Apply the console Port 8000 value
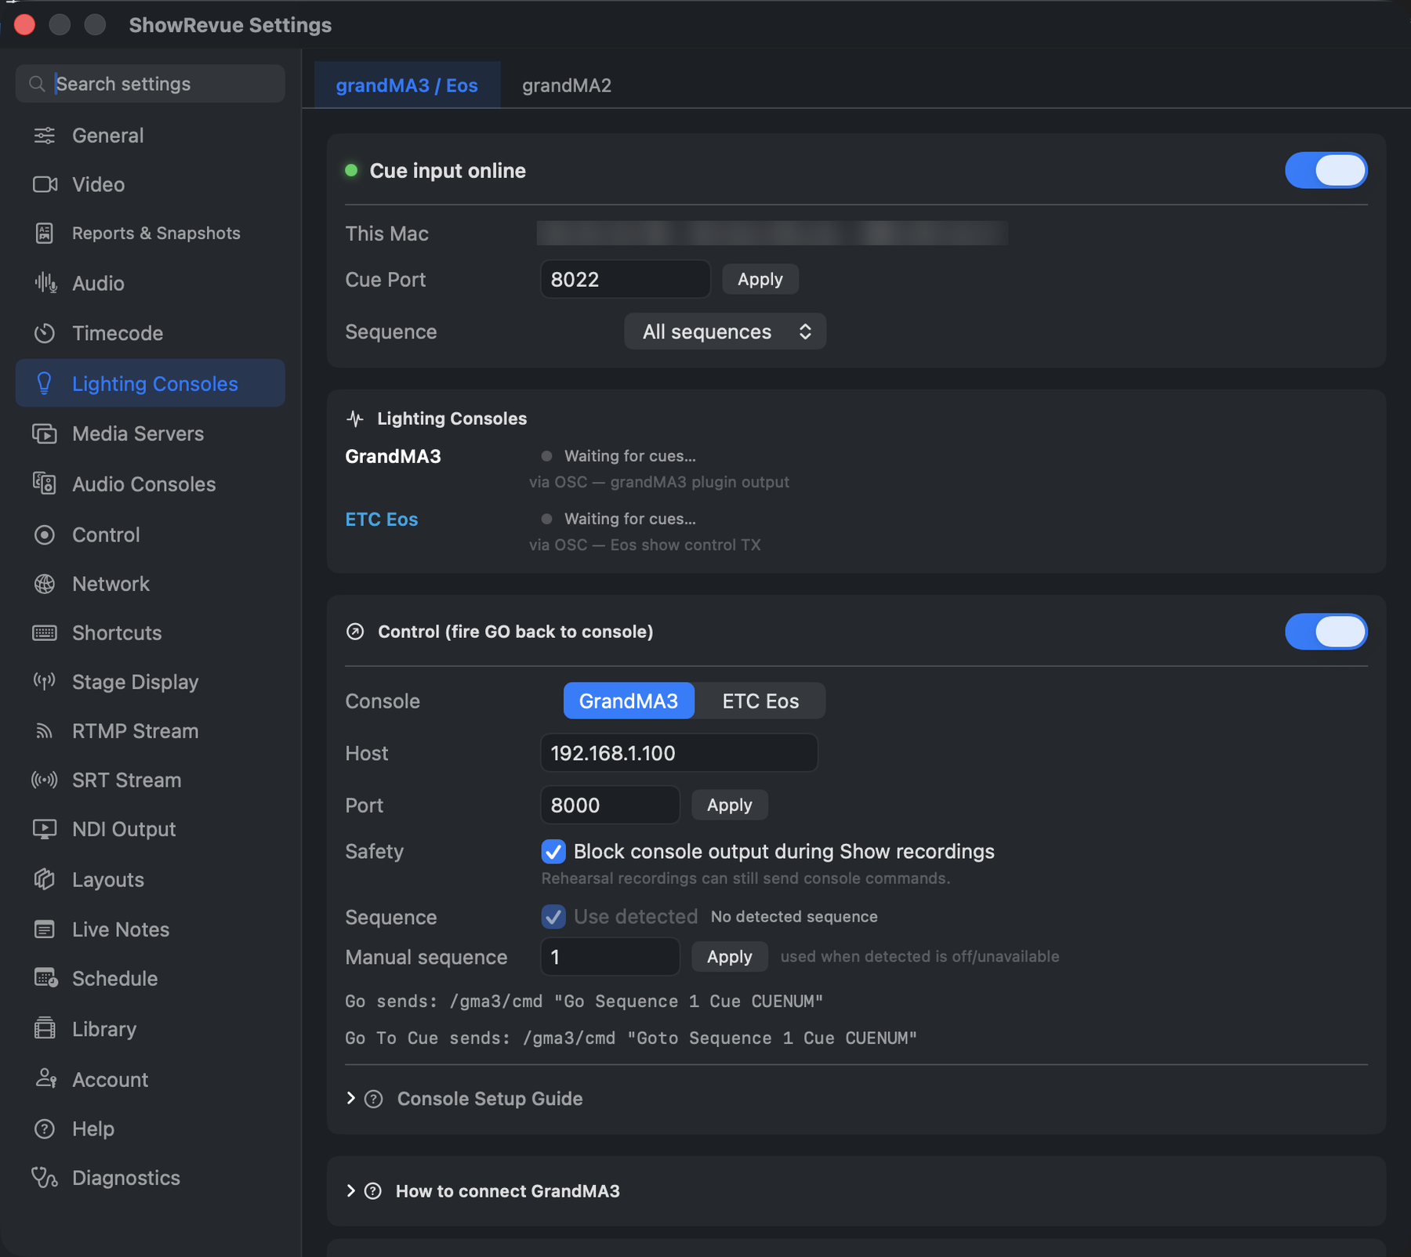Image resolution: width=1411 pixels, height=1257 pixels. pyautogui.click(x=729, y=805)
